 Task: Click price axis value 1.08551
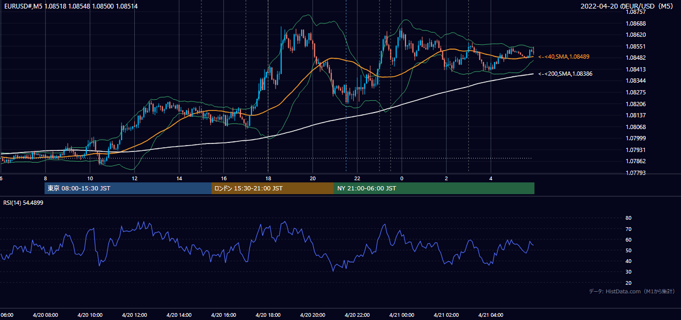pos(636,46)
